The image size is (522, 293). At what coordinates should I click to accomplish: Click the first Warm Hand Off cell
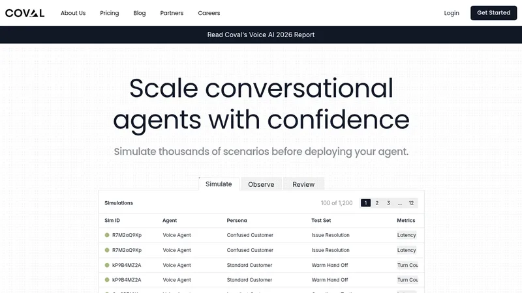(330, 265)
